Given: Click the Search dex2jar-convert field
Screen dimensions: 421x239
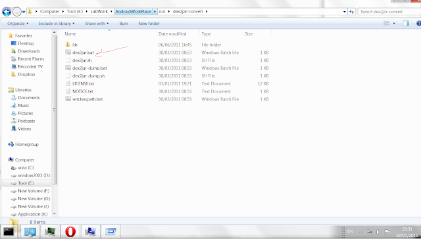Looking at the screenshot, I should pos(389,12).
